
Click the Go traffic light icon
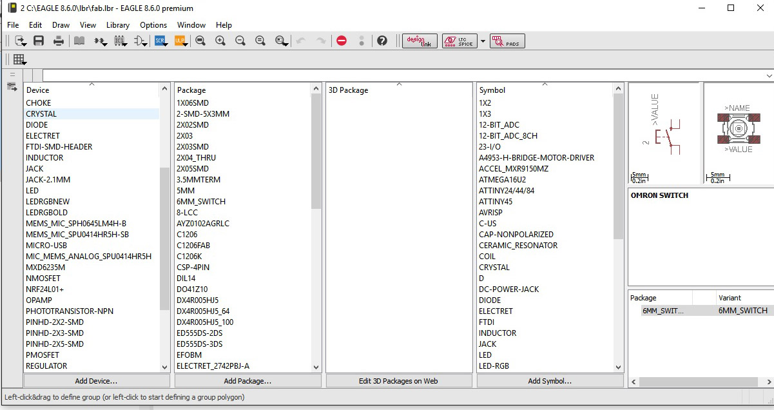pyautogui.click(x=362, y=41)
